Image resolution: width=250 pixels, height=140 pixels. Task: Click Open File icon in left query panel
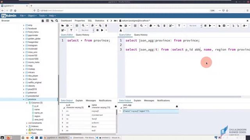click(x=62, y=26)
